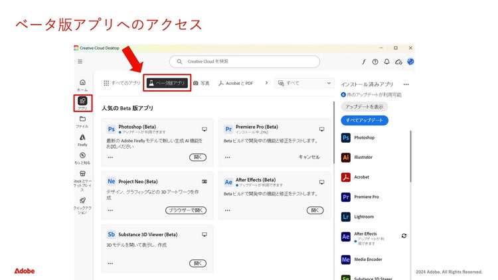The image size is (498, 280).
Task: Open Premiere Pro (Beta) more options ellipsis
Action: [x=227, y=157]
